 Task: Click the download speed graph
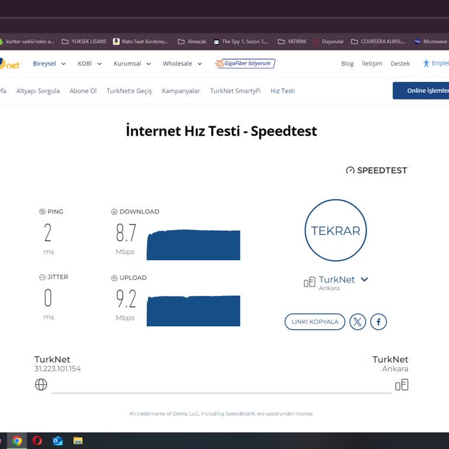point(194,245)
